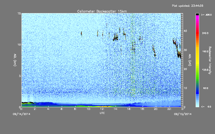Click the '10:' hour tick label
This screenshot has width=215, height=134.
89,109
